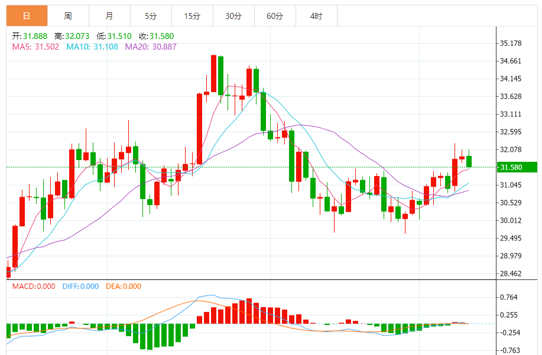Switch to the 月 monthly tab
Image resolution: width=542 pixels, height=355 pixels.
coord(109,16)
